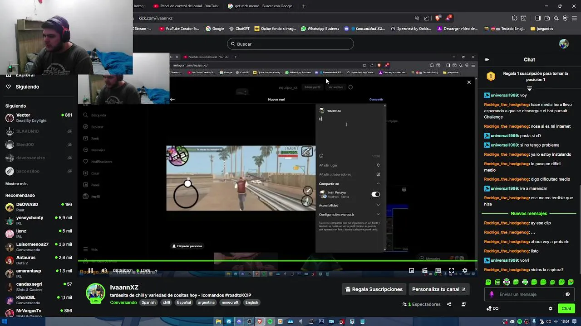
Task: Click Regala Suscripciones button
Action: click(374, 289)
